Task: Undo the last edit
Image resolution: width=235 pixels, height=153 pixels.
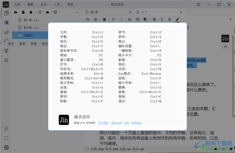Action: coord(113,19)
